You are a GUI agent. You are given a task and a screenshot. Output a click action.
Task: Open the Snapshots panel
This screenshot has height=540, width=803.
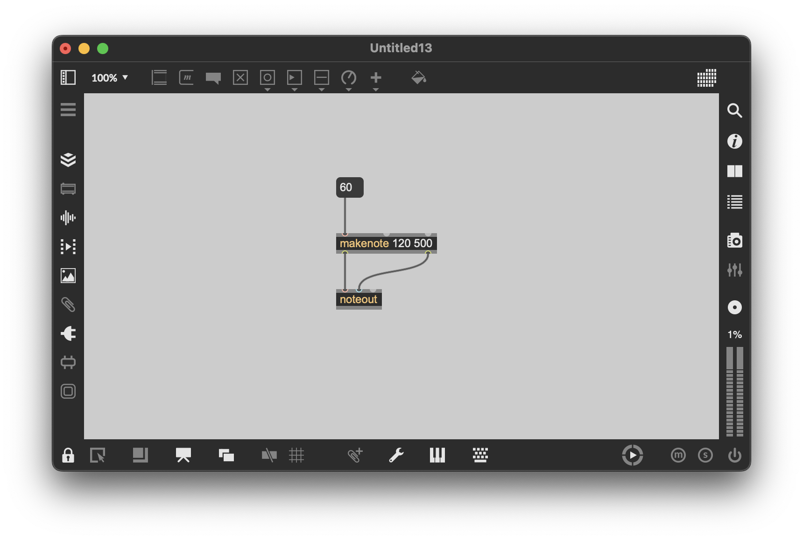tap(735, 241)
